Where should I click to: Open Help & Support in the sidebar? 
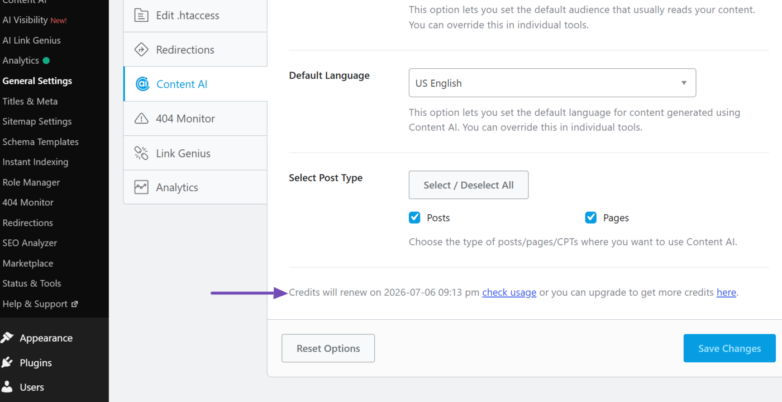point(35,304)
